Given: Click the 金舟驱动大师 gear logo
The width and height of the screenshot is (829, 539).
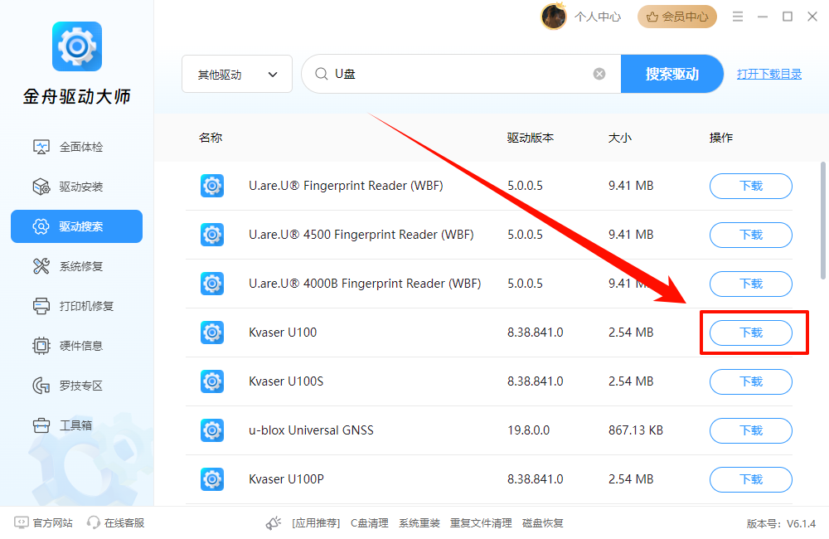Looking at the screenshot, I should coord(77,46).
